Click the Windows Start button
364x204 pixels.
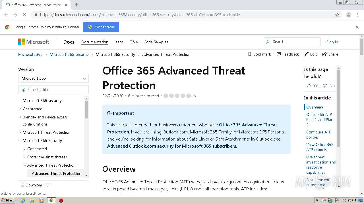coord(8,200)
